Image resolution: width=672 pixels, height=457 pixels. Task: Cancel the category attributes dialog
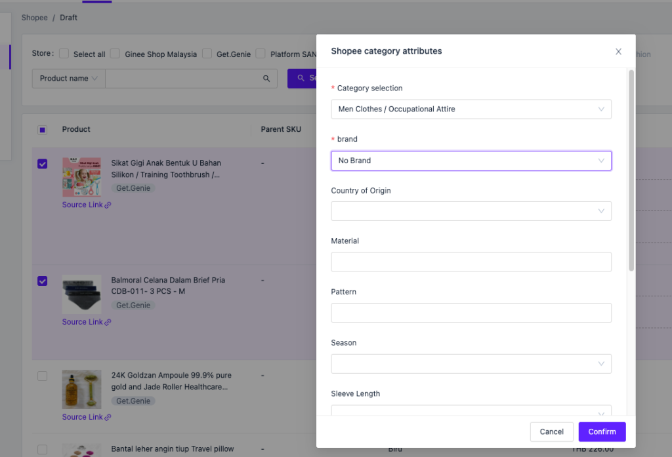click(551, 431)
